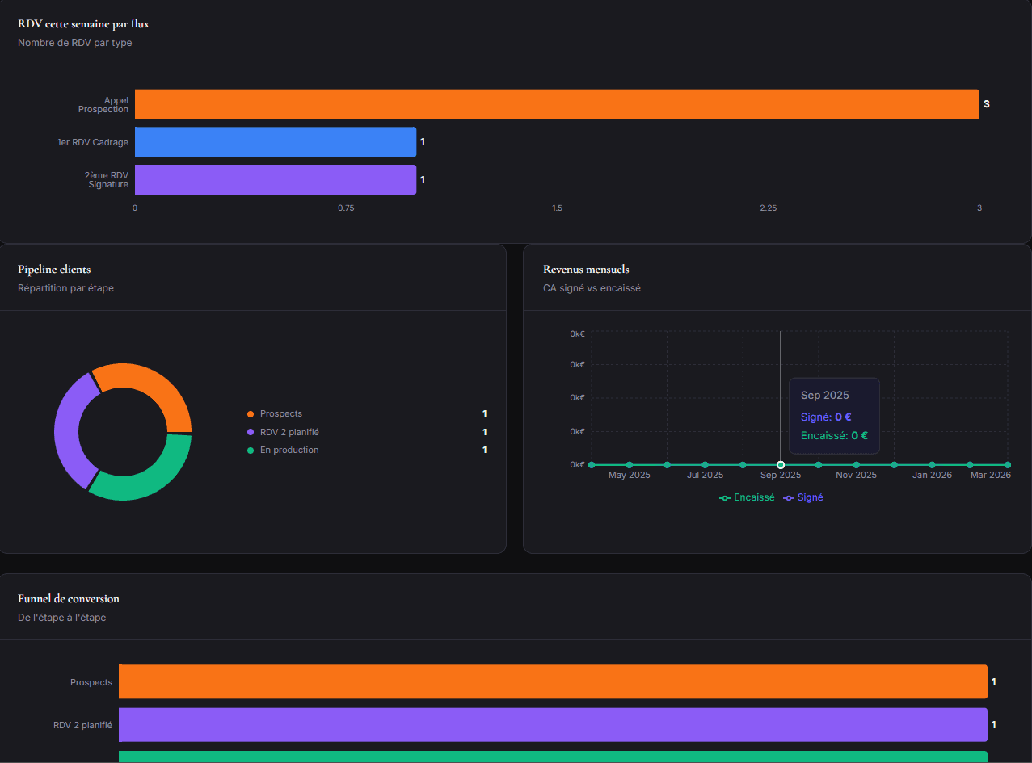The height and width of the screenshot is (763, 1032).
Task: Click the Appel Prospection orange bar
Action: pyautogui.click(x=556, y=103)
